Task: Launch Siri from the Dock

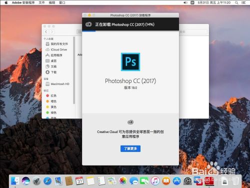Action: point(26,181)
